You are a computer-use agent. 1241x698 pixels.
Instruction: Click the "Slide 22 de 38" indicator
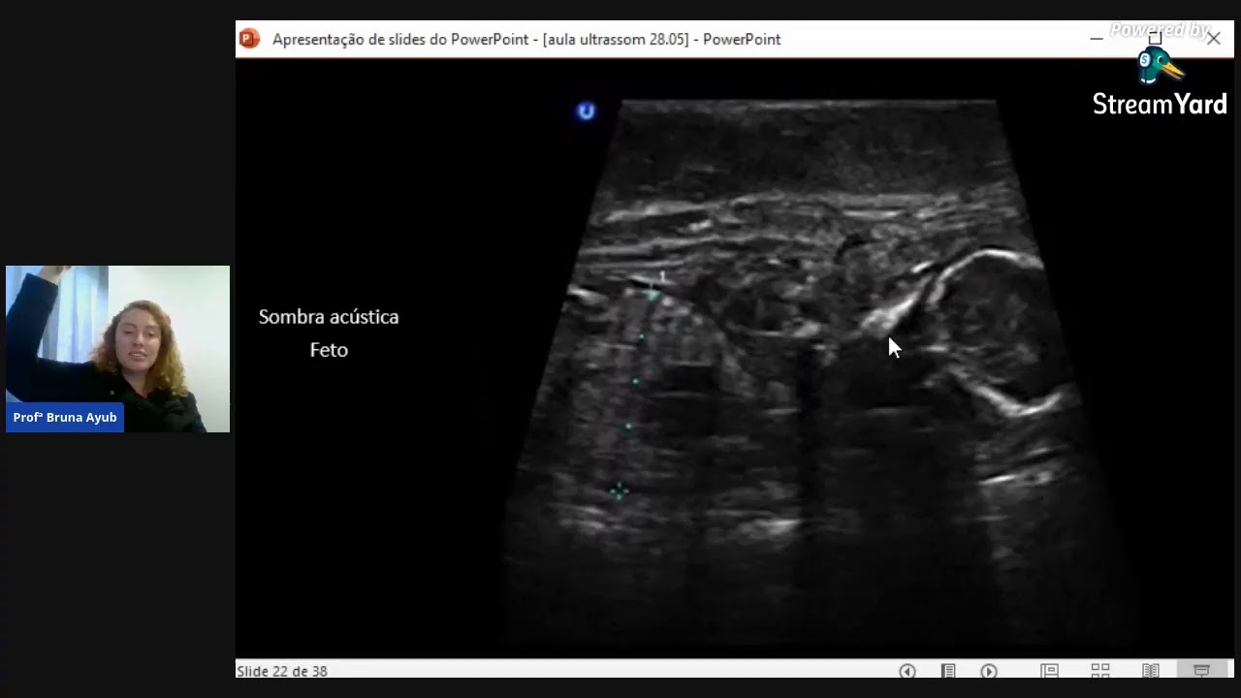[x=282, y=671]
